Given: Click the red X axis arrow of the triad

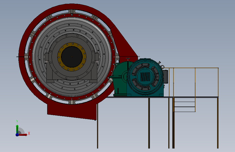Looking at the screenshot, I should pos(22,135).
